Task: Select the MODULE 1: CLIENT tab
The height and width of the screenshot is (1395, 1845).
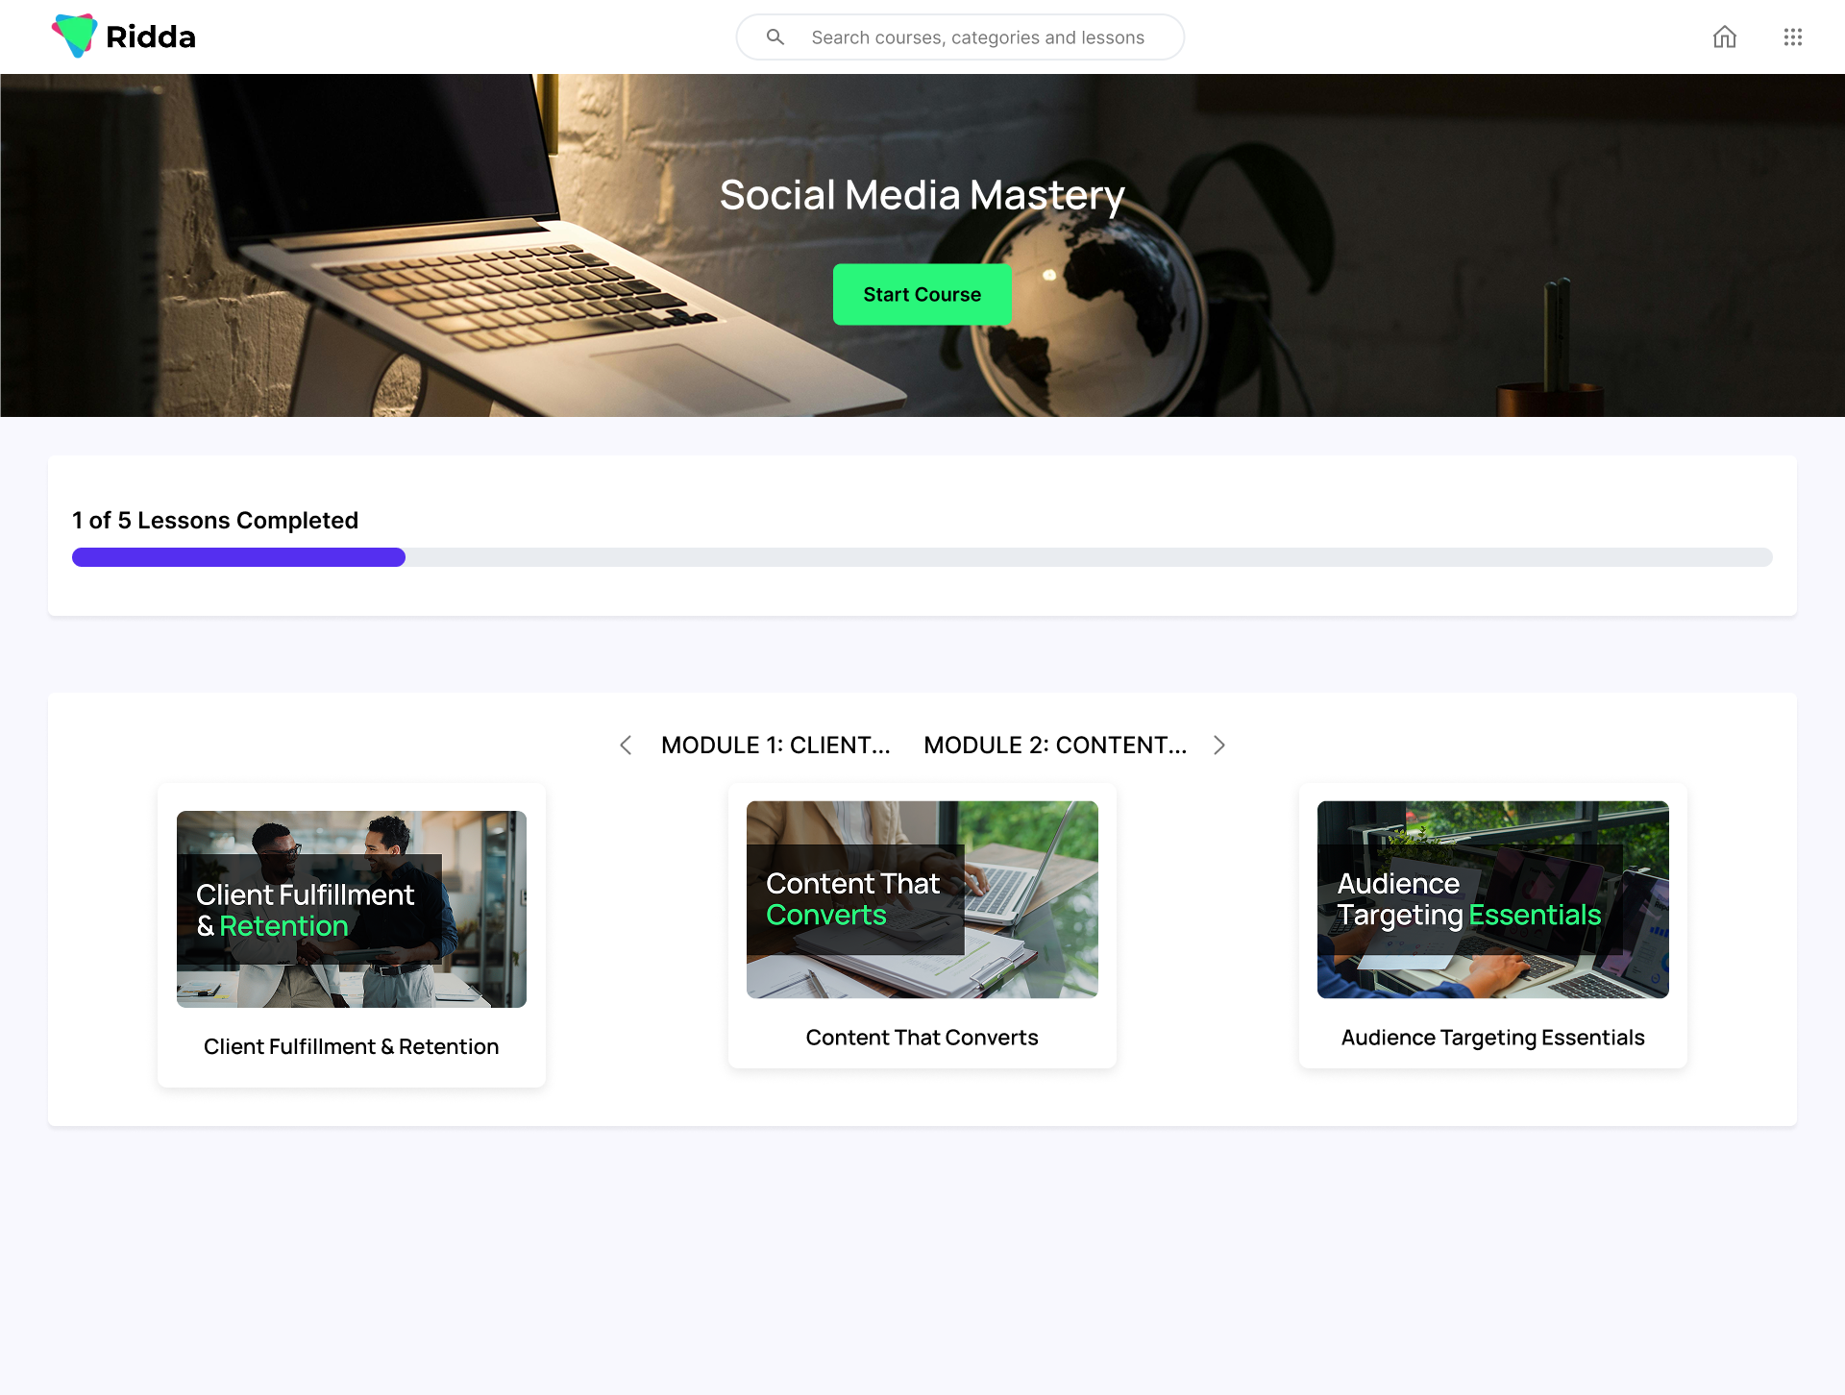Action: pyautogui.click(x=775, y=746)
